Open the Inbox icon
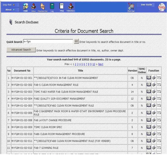This screenshot has width=167, height=155. [x=34, y=7]
